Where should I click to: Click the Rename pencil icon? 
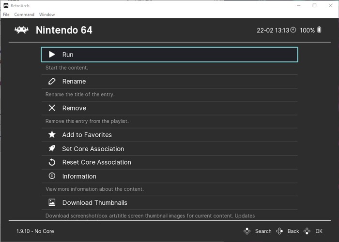(x=52, y=81)
